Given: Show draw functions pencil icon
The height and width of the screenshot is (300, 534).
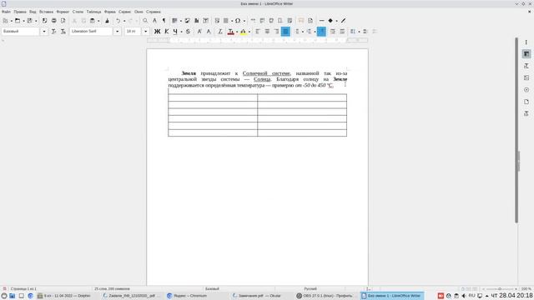Looking at the screenshot, I should pos(343,21).
